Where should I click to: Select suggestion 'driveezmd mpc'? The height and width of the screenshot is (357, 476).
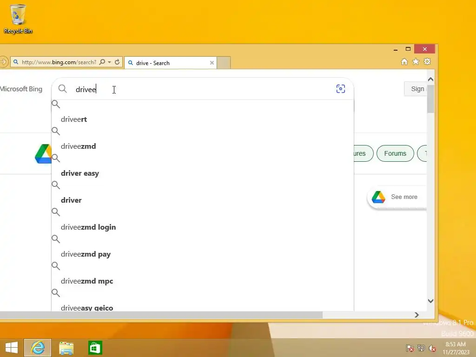[203, 281]
